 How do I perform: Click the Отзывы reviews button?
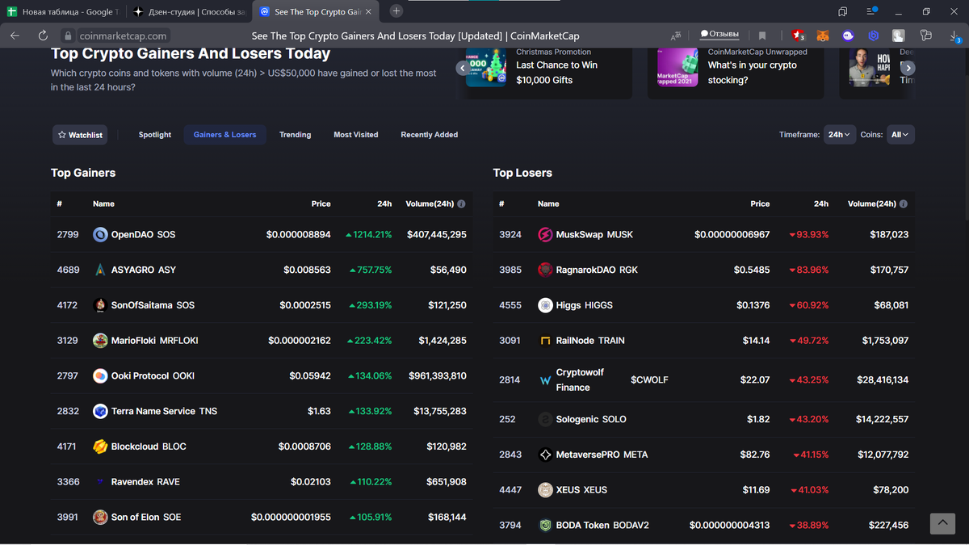point(719,35)
